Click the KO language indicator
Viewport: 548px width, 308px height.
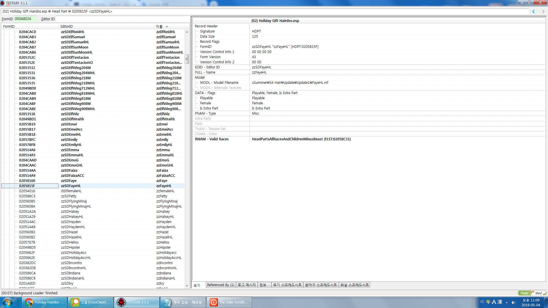[482, 302]
